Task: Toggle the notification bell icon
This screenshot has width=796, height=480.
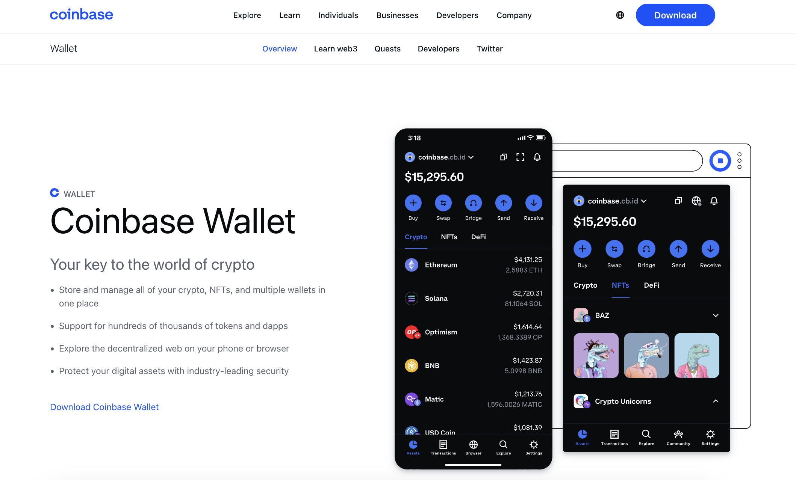Action: [x=537, y=157]
